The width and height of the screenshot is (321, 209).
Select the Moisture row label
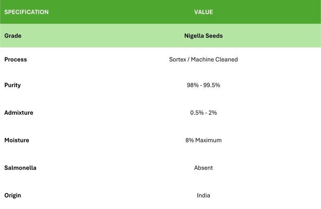pos(17,140)
